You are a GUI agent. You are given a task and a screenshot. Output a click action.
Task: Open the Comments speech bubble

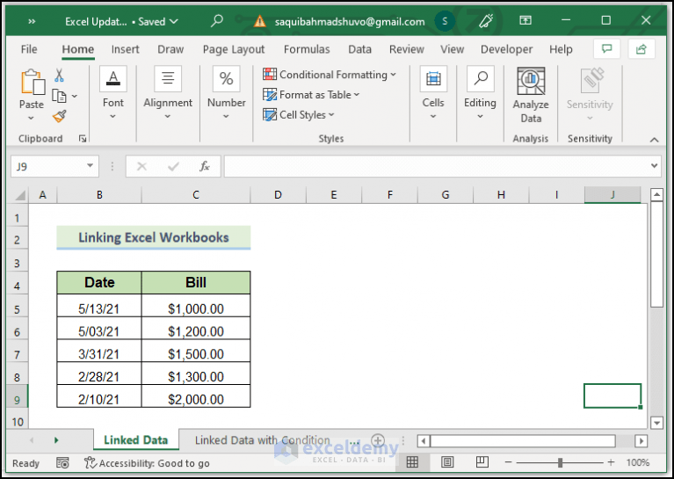tap(607, 49)
